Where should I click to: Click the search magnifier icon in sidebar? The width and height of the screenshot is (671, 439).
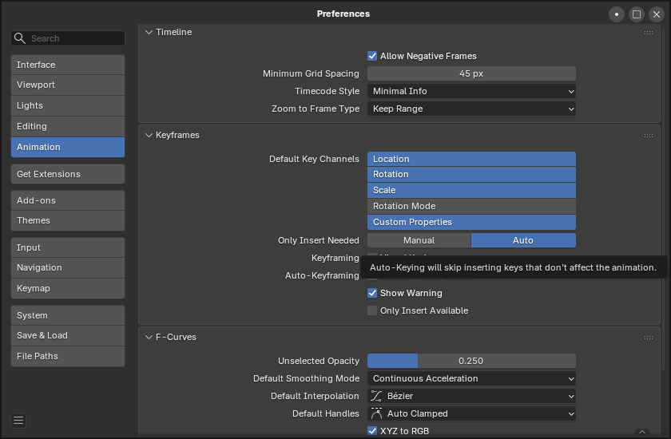pyautogui.click(x=22, y=38)
